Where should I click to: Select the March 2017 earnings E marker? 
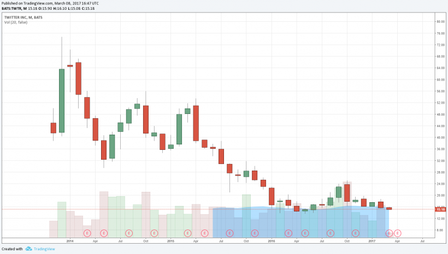coord(389,233)
